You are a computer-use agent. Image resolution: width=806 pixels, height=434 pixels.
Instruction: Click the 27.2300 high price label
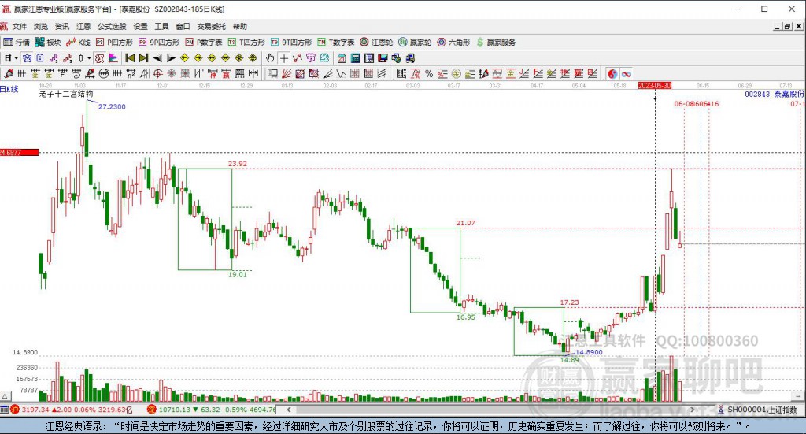pos(112,106)
